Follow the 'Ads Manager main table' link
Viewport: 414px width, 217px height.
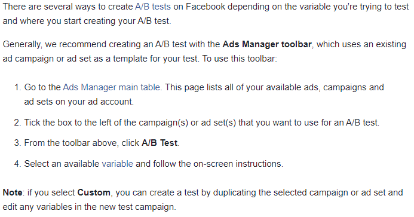(x=112, y=87)
